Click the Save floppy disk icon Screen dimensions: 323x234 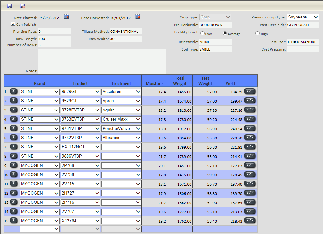(10, 6)
